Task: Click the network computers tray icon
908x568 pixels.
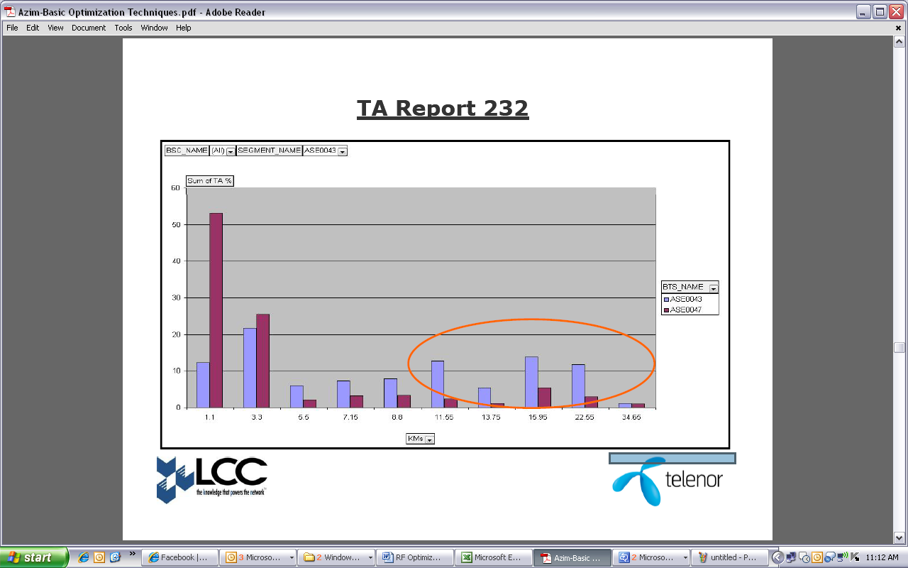Action: [792, 557]
